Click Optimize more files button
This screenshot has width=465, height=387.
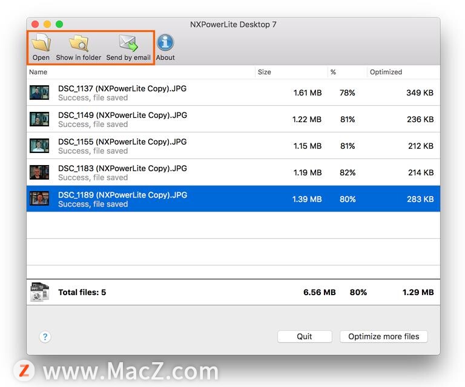[384, 336]
